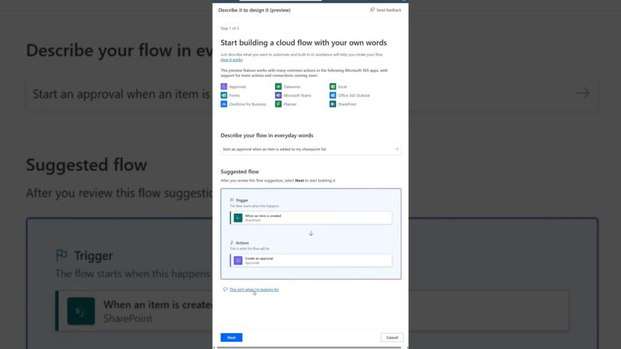Click the horizontal scrollbar at the dialog bottom
Image resolution: width=621 pixels, height=349 pixels.
(x=309, y=348)
